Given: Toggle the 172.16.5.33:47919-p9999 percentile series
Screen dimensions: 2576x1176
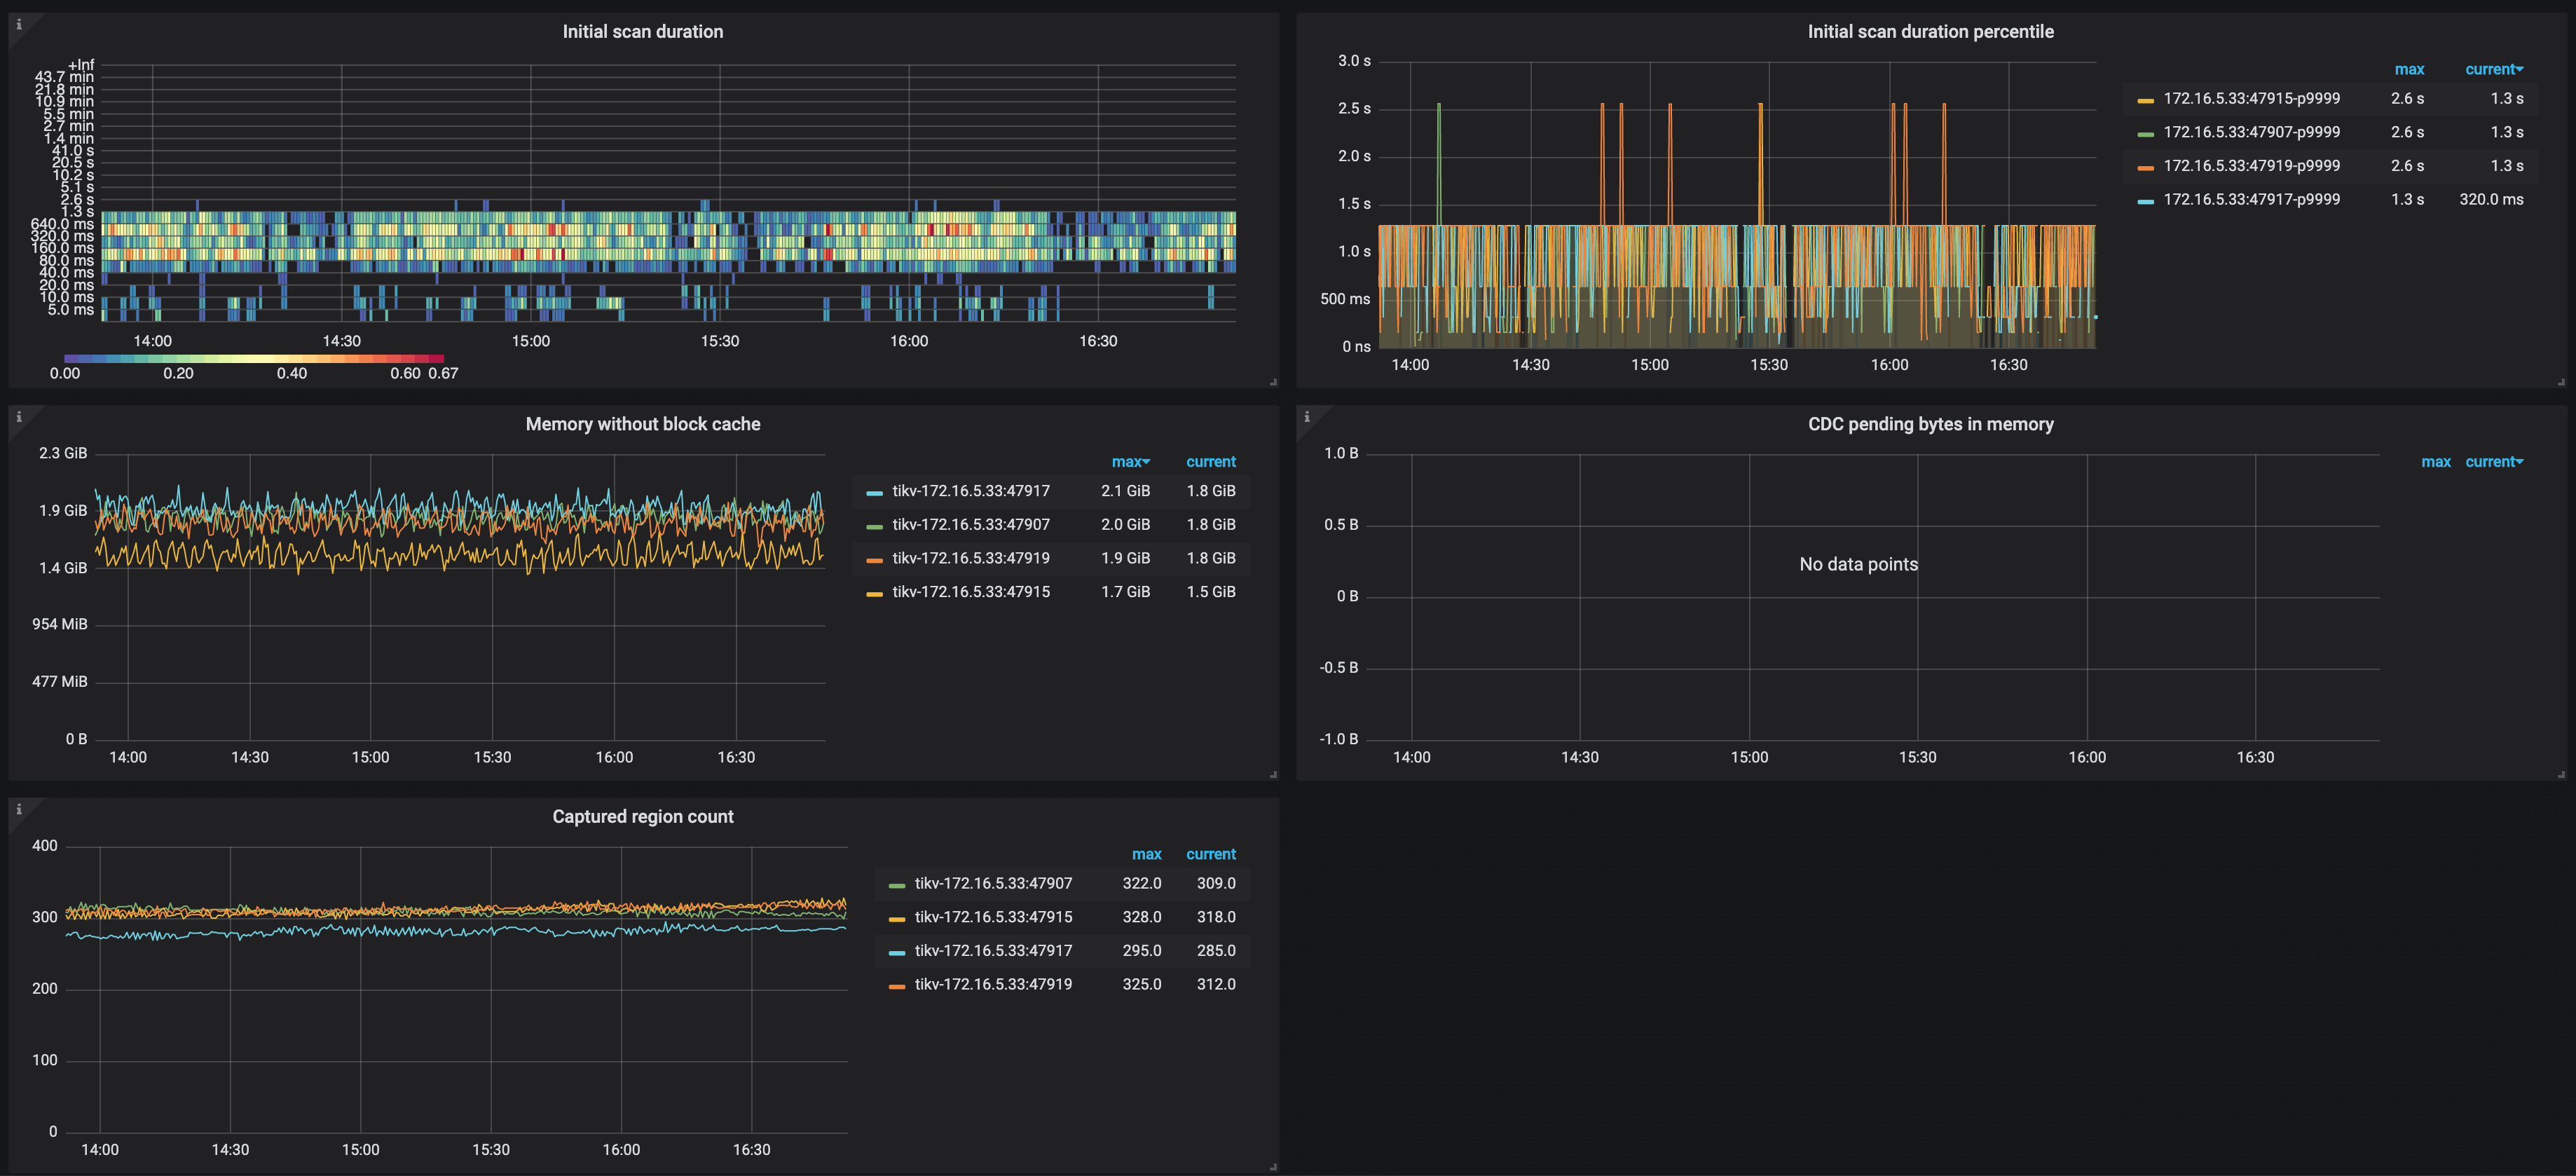Looking at the screenshot, I should [x=2252, y=165].
